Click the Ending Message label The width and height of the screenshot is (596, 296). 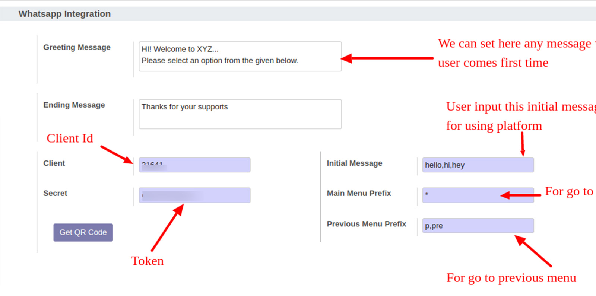coord(74,105)
